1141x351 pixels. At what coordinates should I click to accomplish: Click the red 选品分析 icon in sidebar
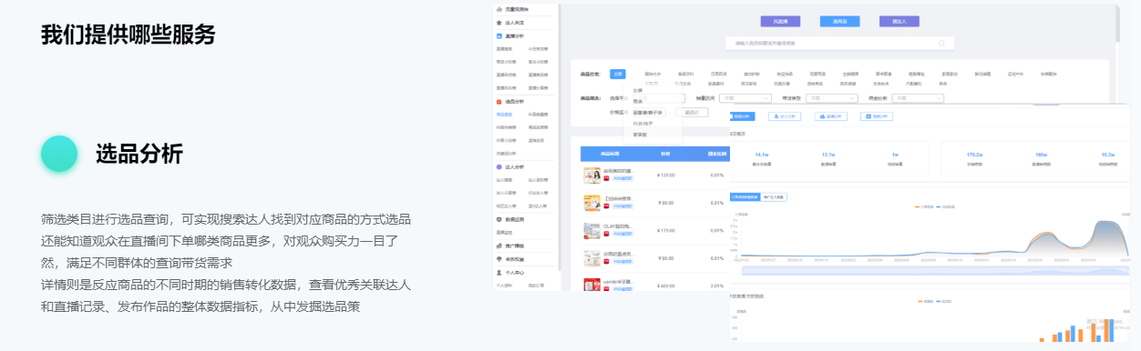pyautogui.click(x=499, y=102)
